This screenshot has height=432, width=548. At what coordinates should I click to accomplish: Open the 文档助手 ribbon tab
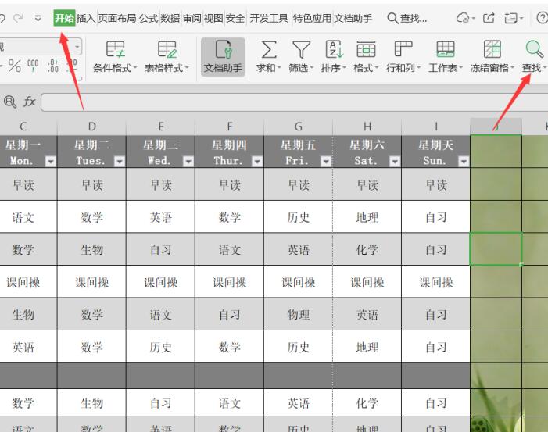pyautogui.click(x=353, y=18)
